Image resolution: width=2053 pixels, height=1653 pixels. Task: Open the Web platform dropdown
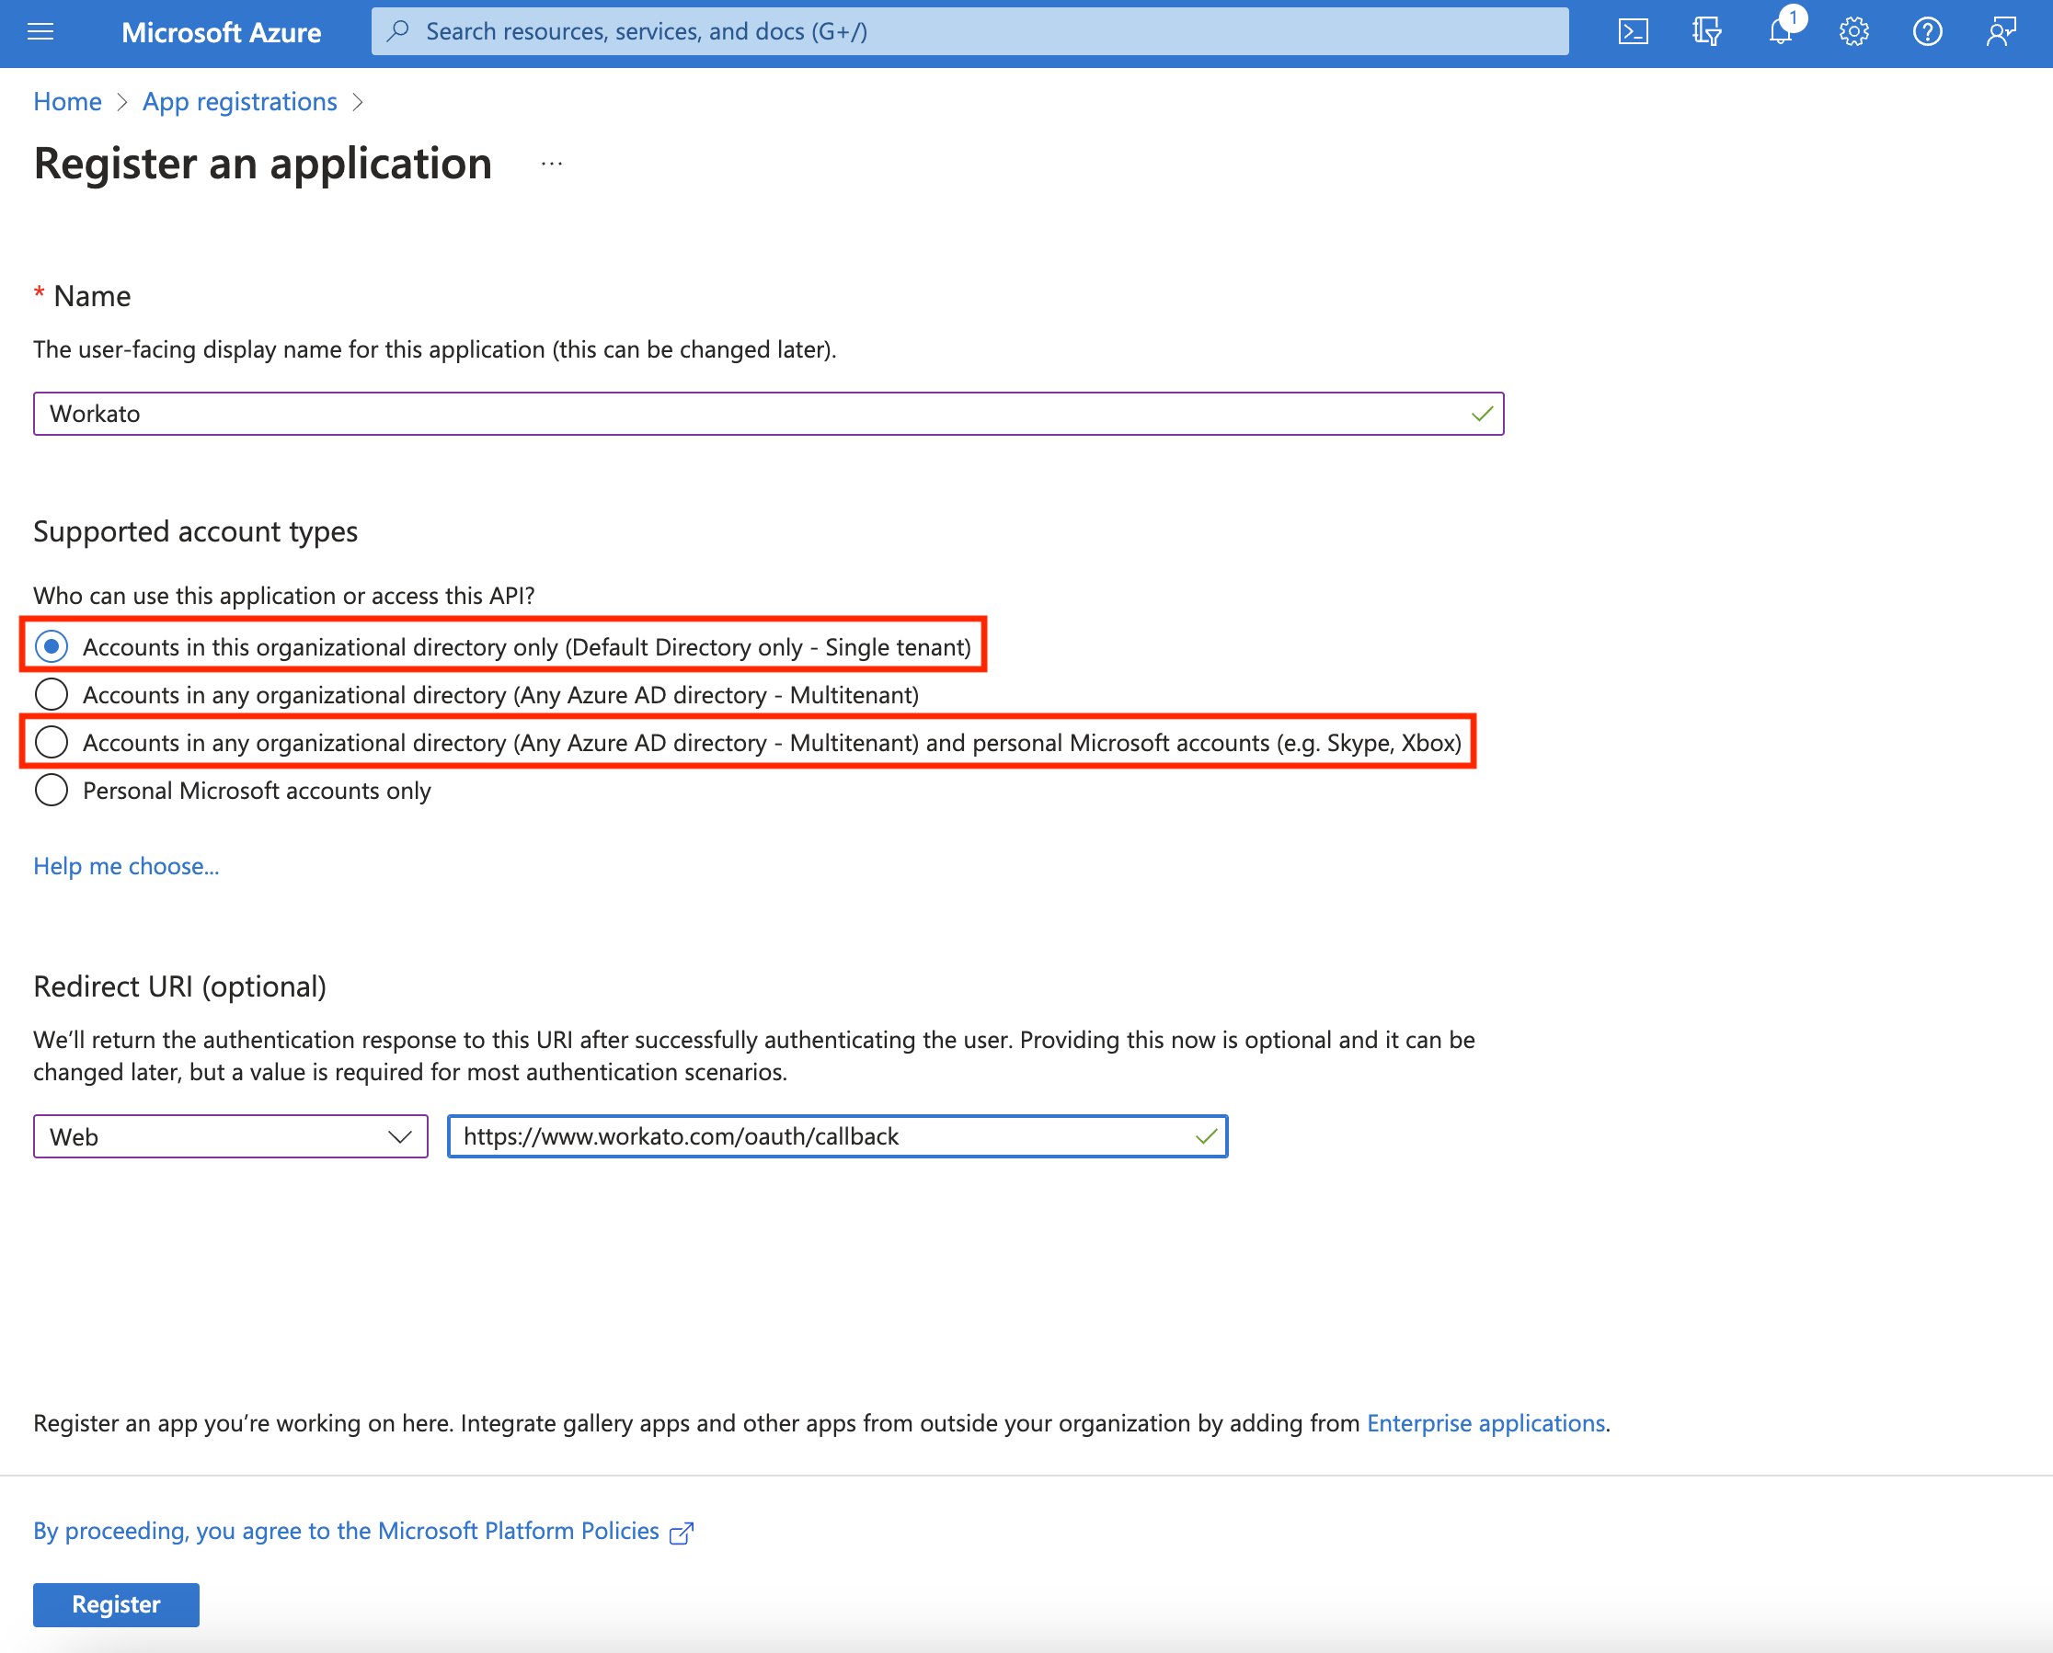click(x=230, y=1136)
